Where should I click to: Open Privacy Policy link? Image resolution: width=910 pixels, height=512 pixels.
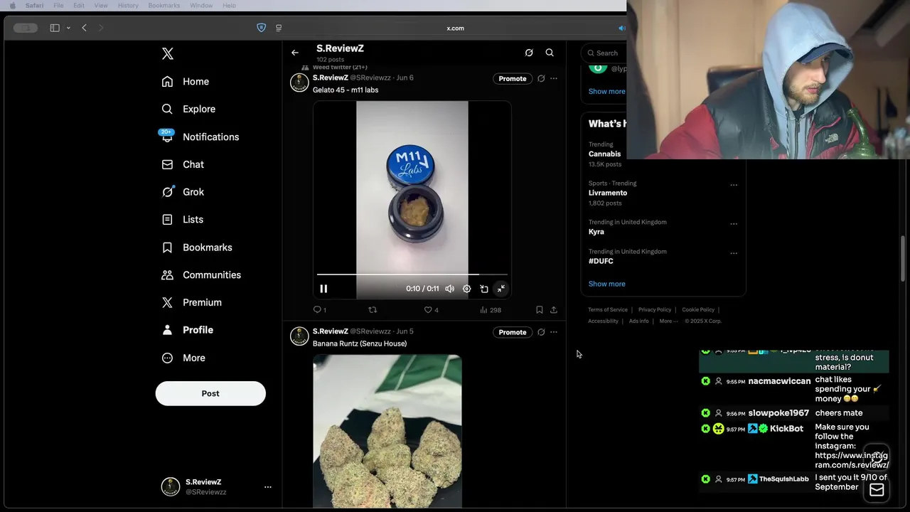(x=655, y=310)
